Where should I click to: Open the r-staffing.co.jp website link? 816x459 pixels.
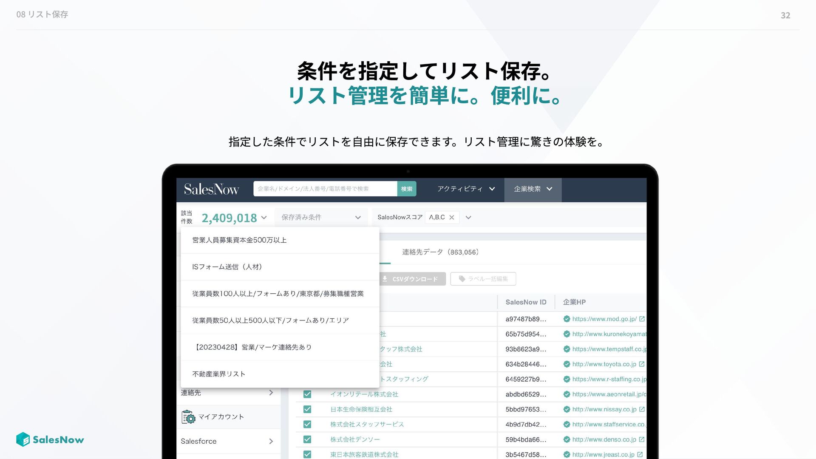pyautogui.click(x=609, y=379)
